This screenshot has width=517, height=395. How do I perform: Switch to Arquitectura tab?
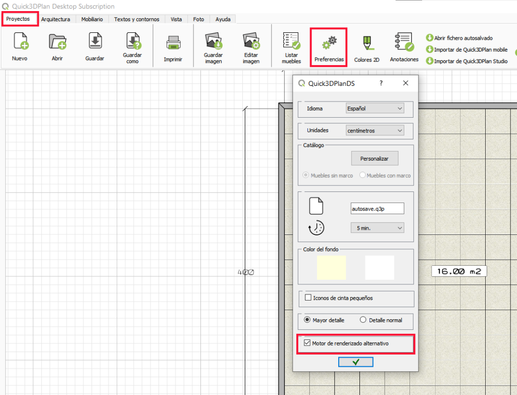tap(56, 20)
